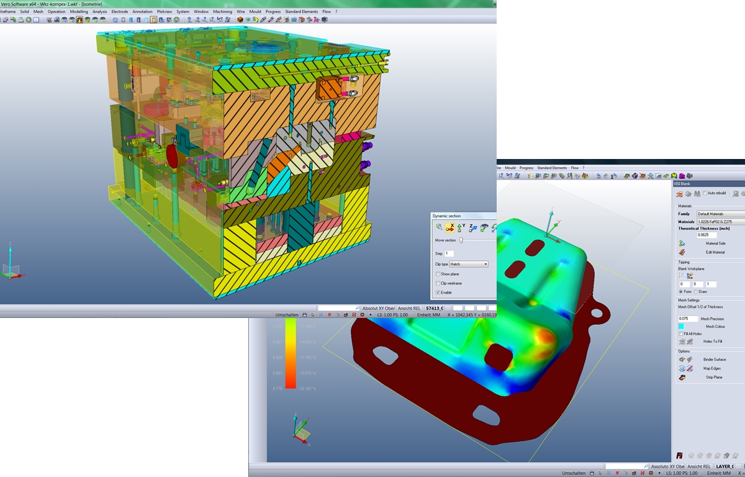Click the eye view-direction icon in Dynamic section
This screenshot has height=477, width=745.
coord(484,228)
